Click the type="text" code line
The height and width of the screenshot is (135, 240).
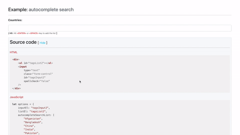tap(32, 70)
